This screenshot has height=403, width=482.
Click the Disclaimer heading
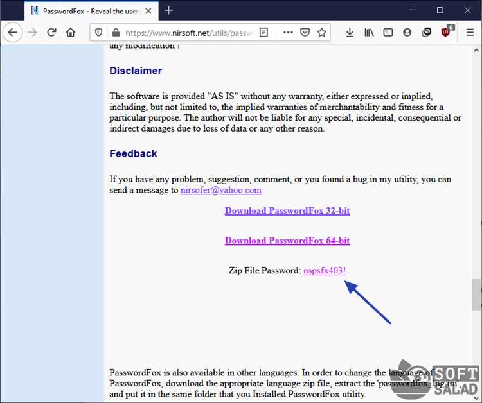coord(136,71)
